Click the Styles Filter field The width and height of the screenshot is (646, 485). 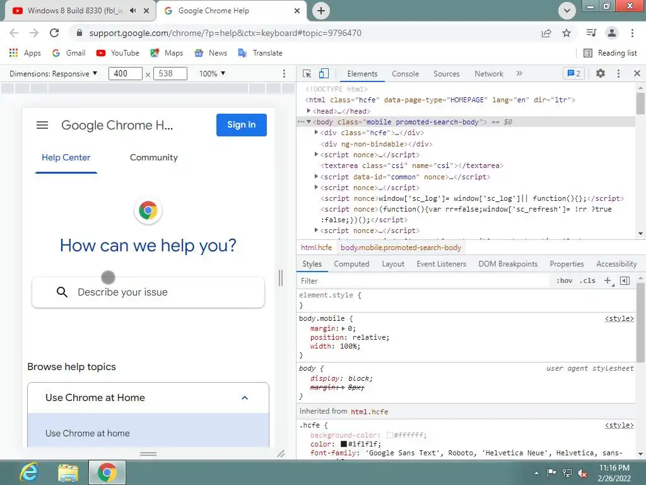[x=425, y=281]
